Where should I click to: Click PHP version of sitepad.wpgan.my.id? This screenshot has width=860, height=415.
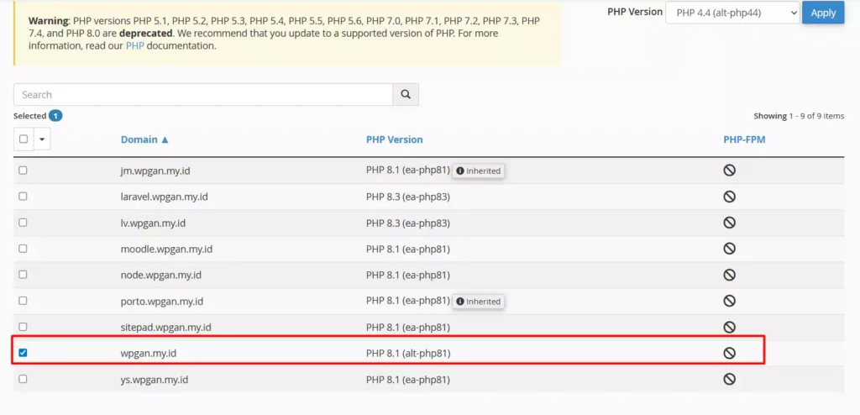[408, 327]
